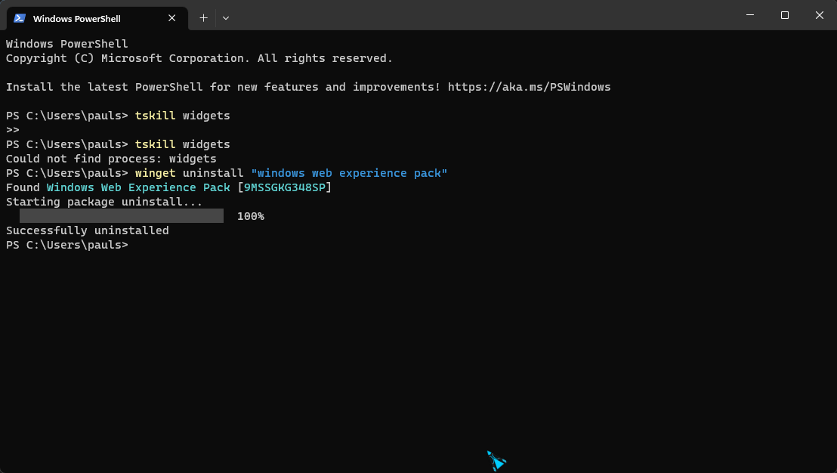Click the PowerShell icon in the tab
Screen dimensions: 837x473
click(20, 18)
